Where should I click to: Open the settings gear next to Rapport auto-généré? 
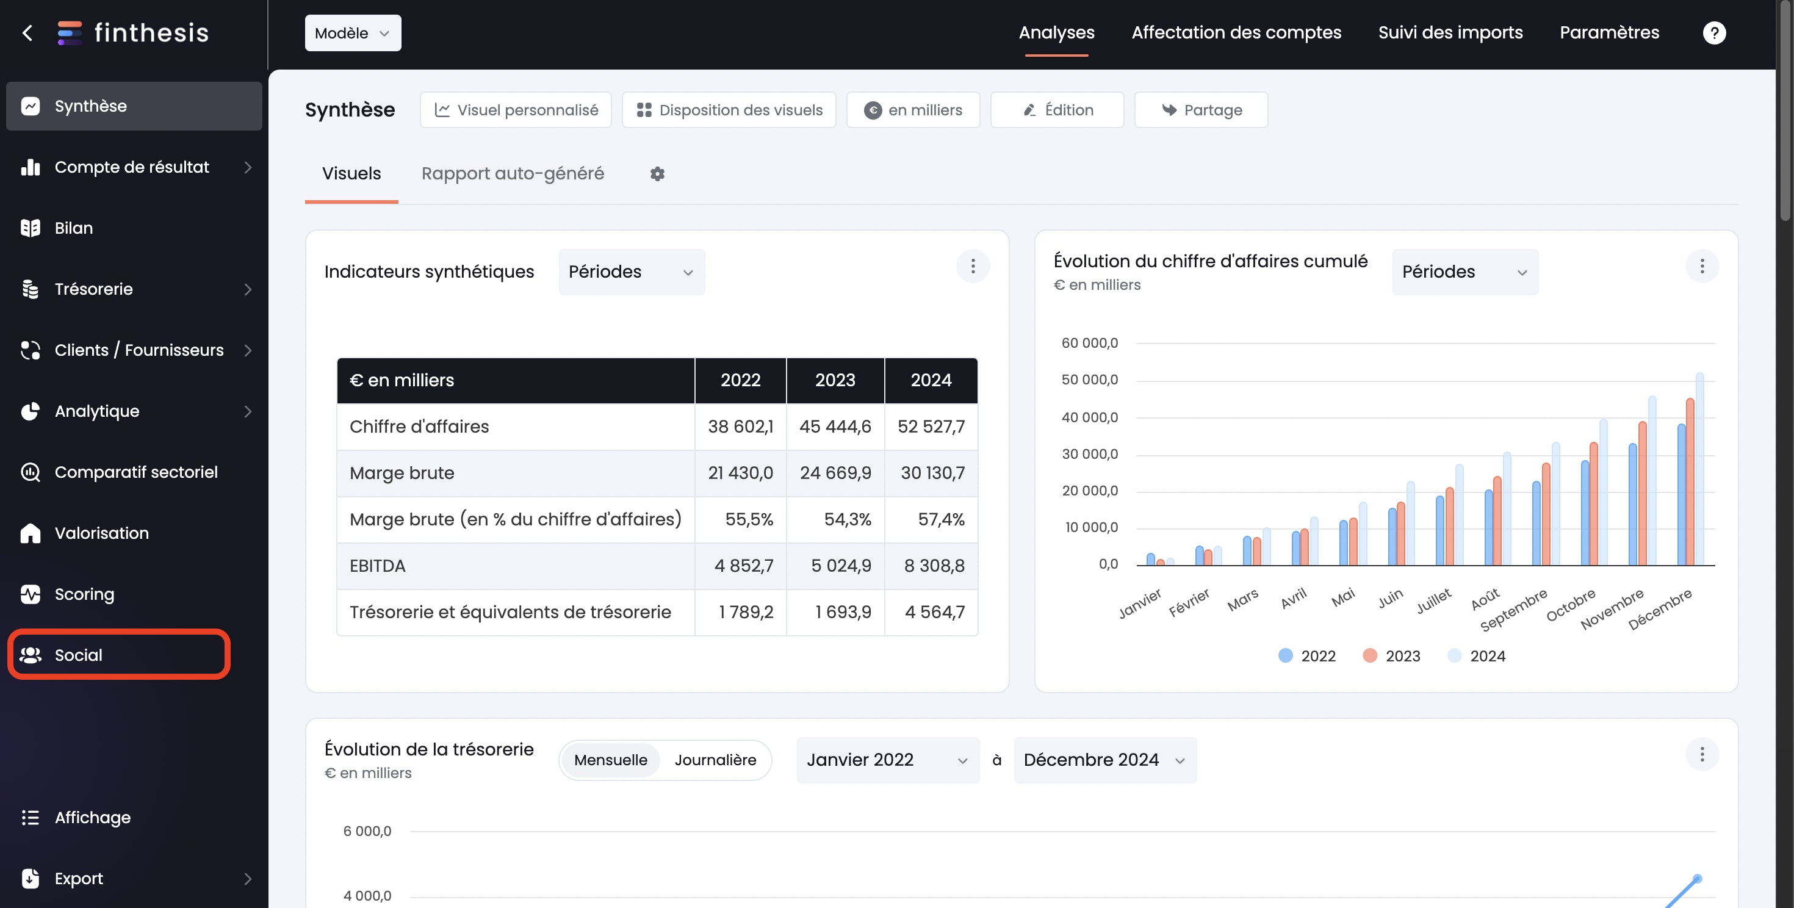[x=657, y=174]
